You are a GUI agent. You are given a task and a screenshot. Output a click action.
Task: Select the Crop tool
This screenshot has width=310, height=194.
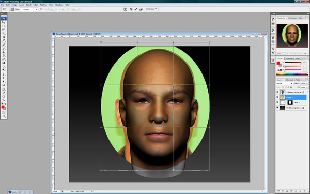(x=4, y=37)
